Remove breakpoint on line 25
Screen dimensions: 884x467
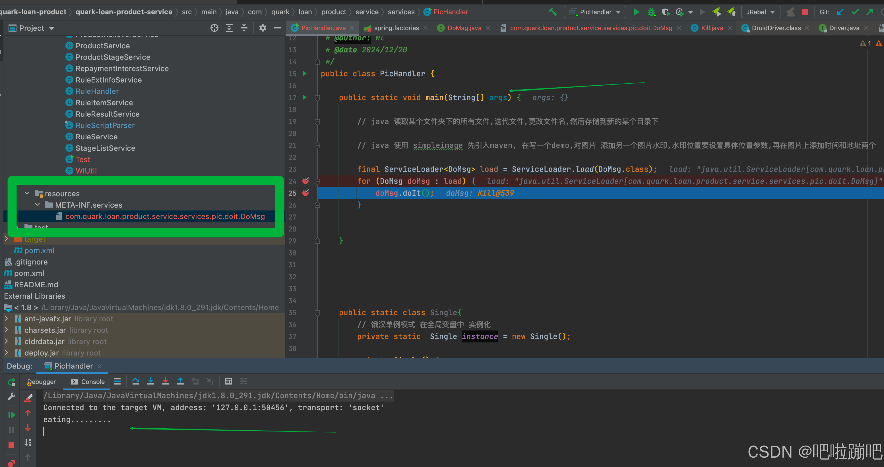click(x=305, y=193)
